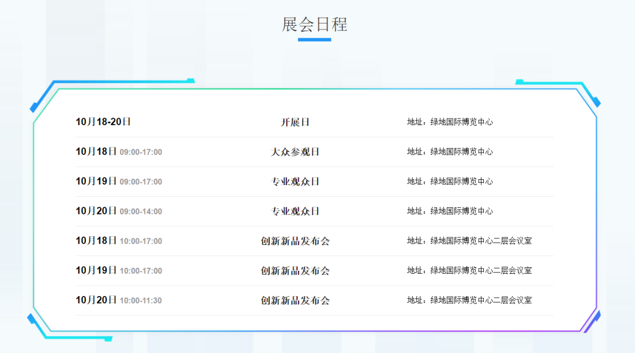Click the 开展日 event label

click(295, 122)
